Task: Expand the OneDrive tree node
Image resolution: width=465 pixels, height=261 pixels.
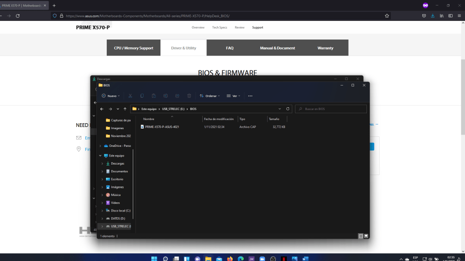Action: click(100, 146)
